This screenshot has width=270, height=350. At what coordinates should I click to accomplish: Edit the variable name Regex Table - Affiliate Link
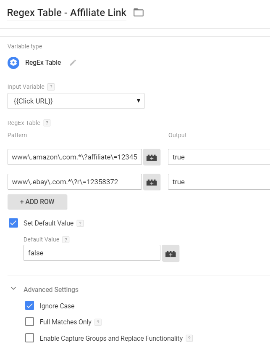click(x=67, y=13)
